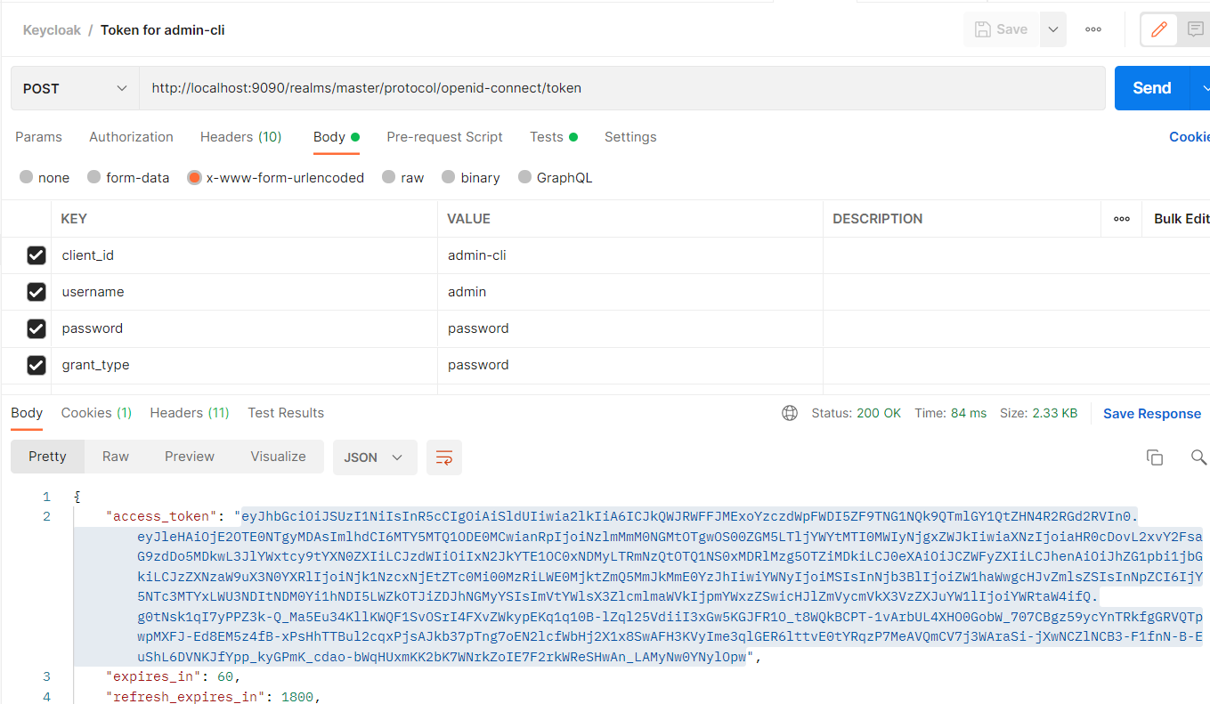Viewport: 1210px width, 704px height.
Task: Click the access_token key in response
Action: click(163, 516)
